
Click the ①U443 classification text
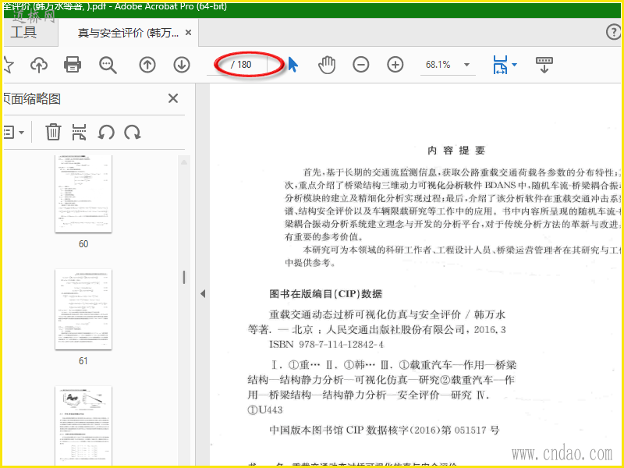pyautogui.click(x=265, y=409)
